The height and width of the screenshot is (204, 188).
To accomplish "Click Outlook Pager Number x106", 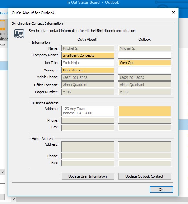I will 144,92.
